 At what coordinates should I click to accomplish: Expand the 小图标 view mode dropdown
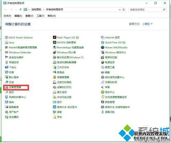(147, 24)
